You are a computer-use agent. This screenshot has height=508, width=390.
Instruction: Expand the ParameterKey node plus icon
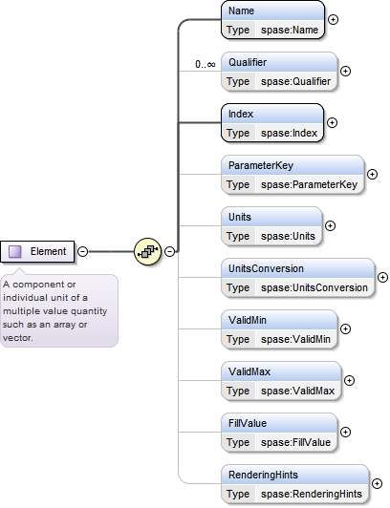click(372, 175)
